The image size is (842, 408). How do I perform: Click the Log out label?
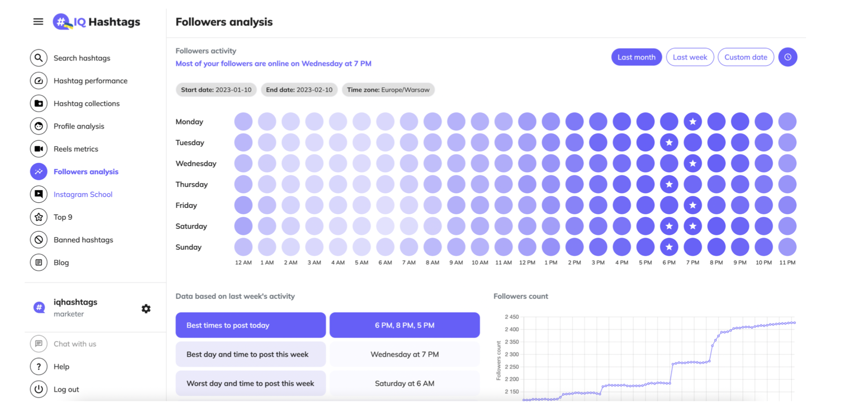tap(66, 389)
